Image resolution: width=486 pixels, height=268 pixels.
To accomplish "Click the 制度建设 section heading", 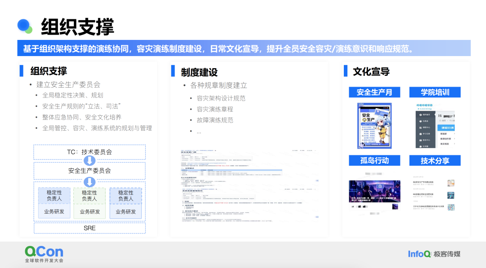I will [199, 72].
